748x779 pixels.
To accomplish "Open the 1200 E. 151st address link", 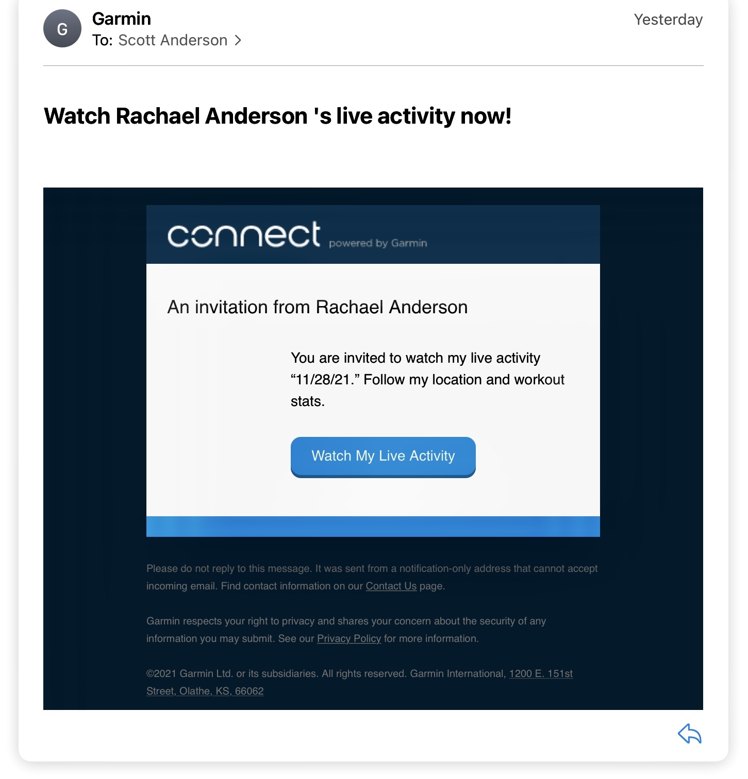I will [541, 673].
